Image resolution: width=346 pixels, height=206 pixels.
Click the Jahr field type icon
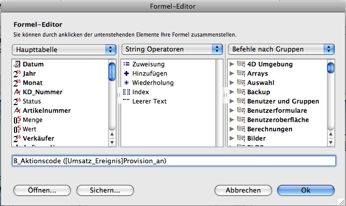point(17,74)
